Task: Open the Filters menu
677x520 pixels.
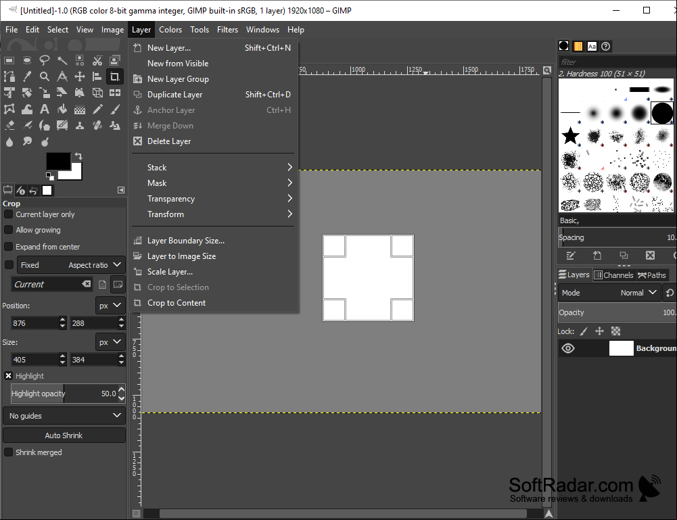Action: (x=227, y=30)
